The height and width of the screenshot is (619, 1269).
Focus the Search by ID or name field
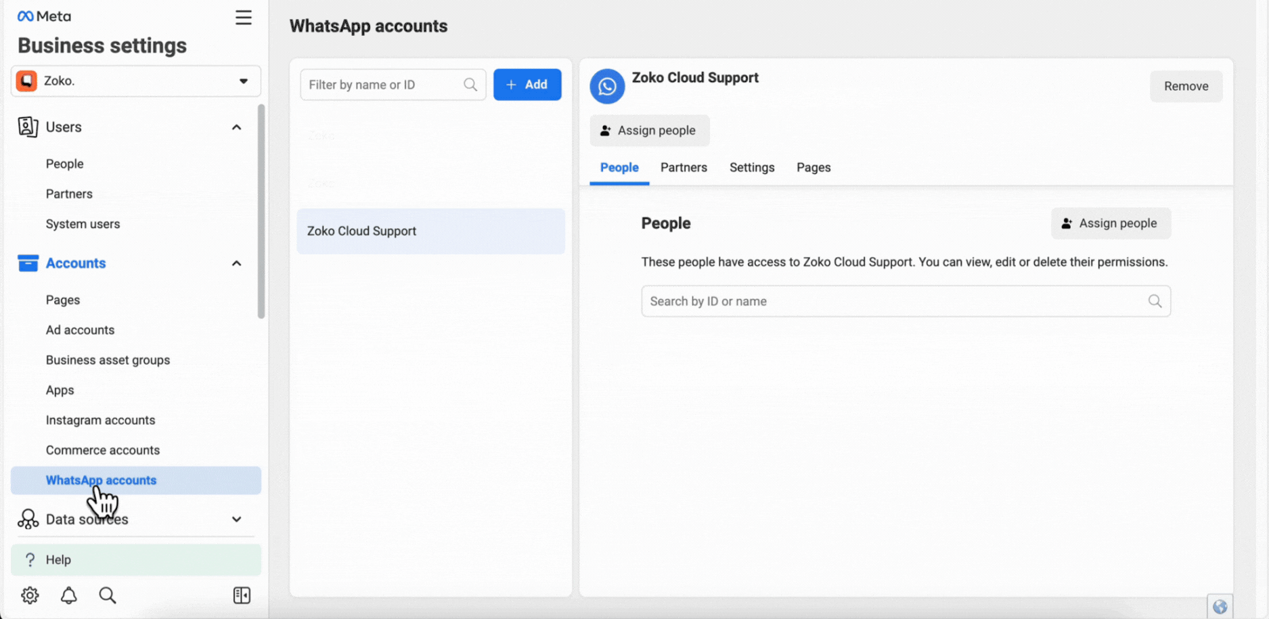[906, 301]
